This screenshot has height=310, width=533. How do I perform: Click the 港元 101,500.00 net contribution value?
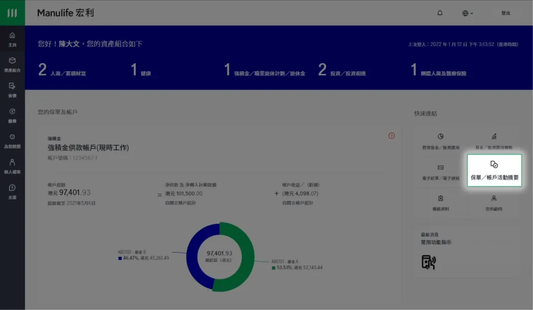point(184,194)
